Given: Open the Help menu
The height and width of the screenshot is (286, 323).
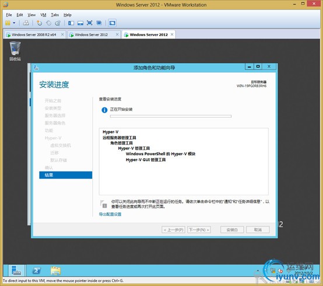Looking at the screenshot, I should [68, 15].
